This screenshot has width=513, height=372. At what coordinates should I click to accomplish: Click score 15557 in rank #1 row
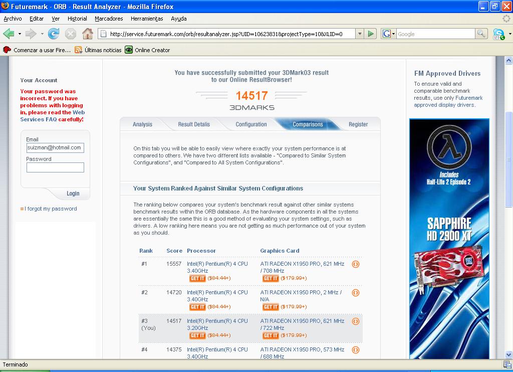(x=174, y=264)
